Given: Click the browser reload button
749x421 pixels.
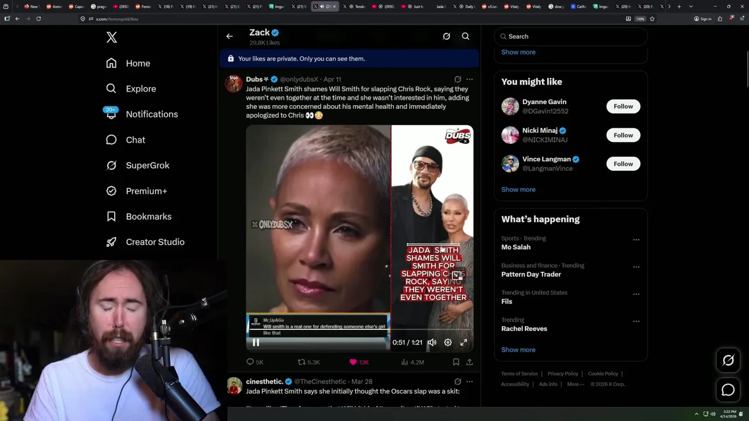Looking at the screenshot, I should click(x=39, y=19).
